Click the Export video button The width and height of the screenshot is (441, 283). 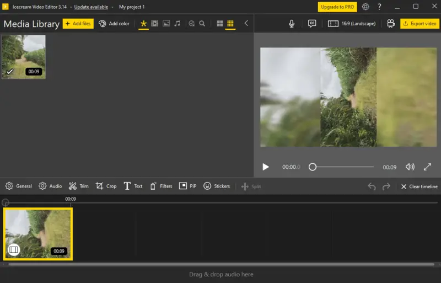[420, 24]
